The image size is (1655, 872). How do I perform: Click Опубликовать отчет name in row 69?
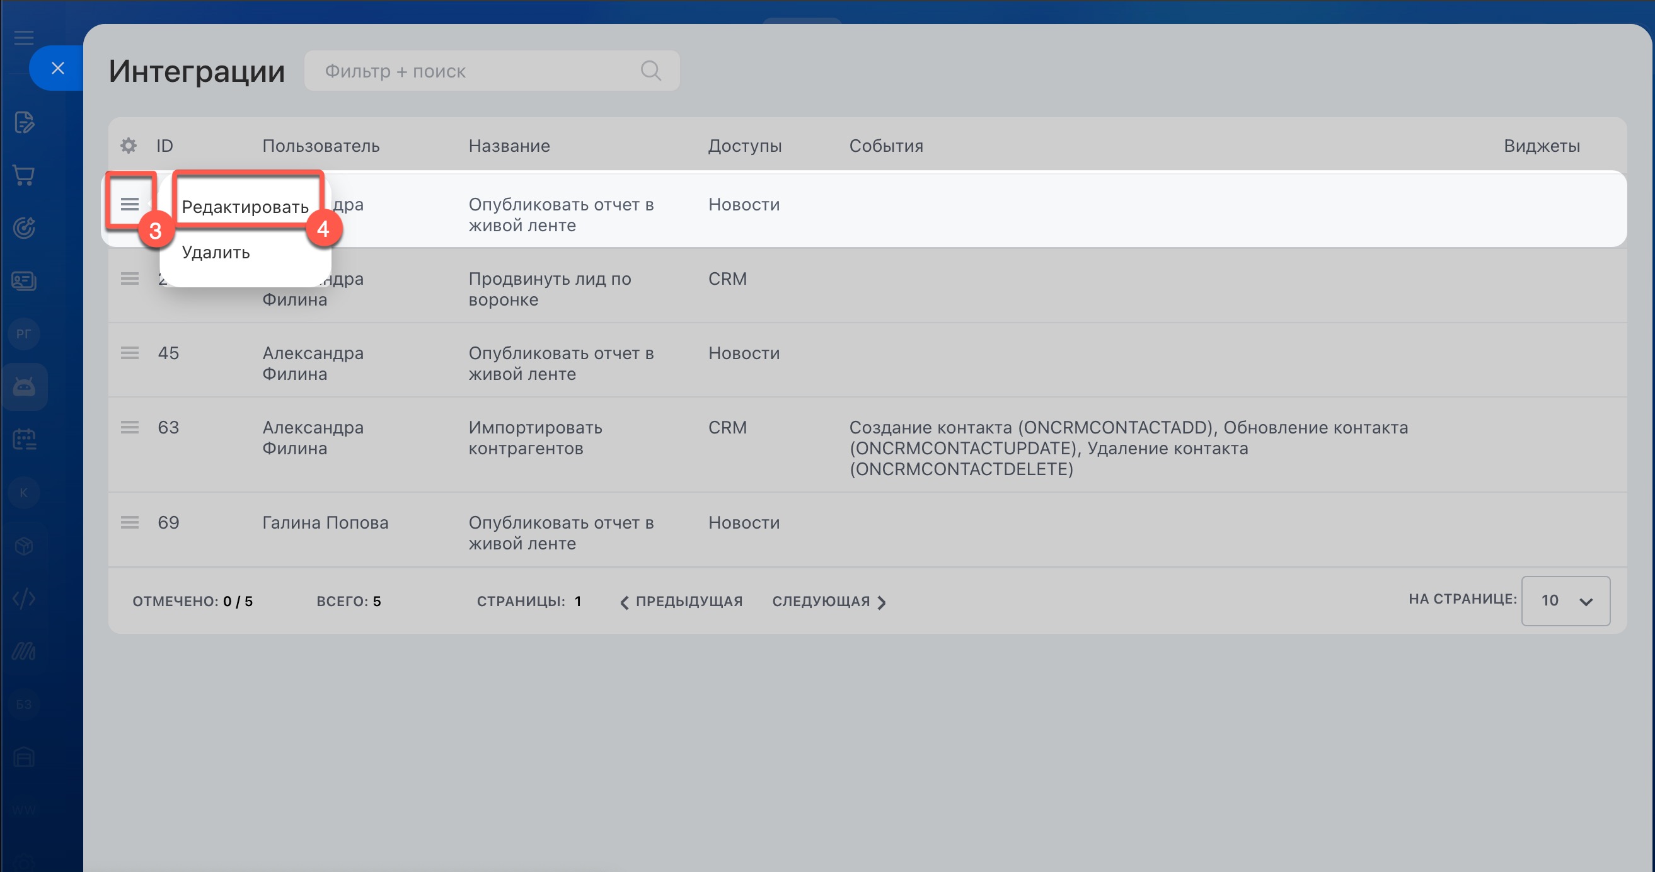[561, 533]
